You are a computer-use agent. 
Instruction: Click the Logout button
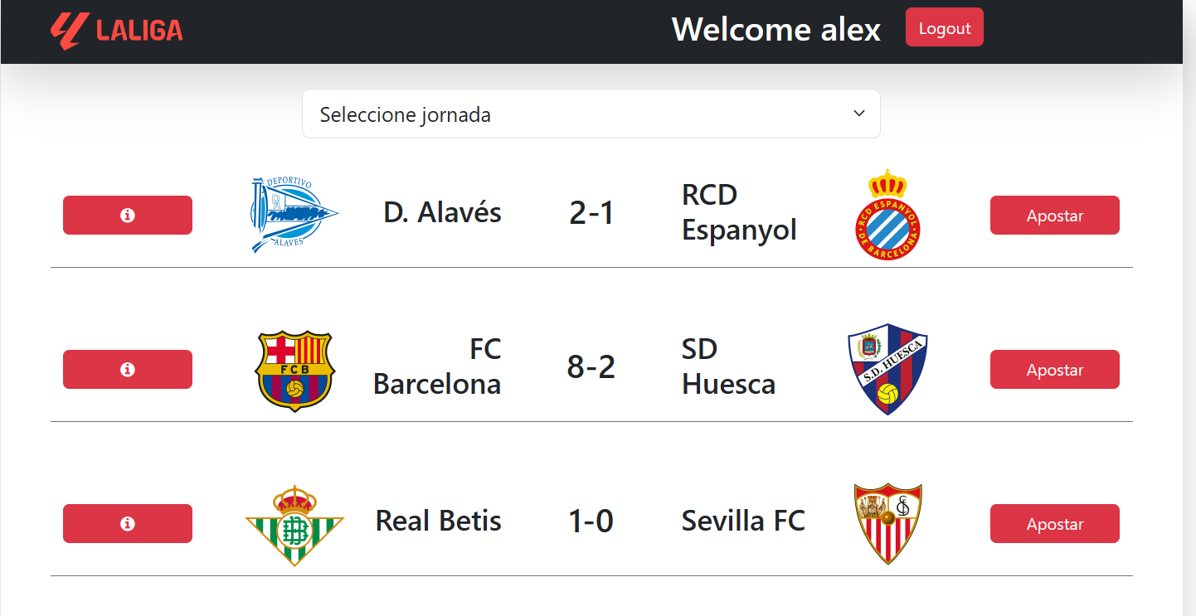[x=944, y=27]
